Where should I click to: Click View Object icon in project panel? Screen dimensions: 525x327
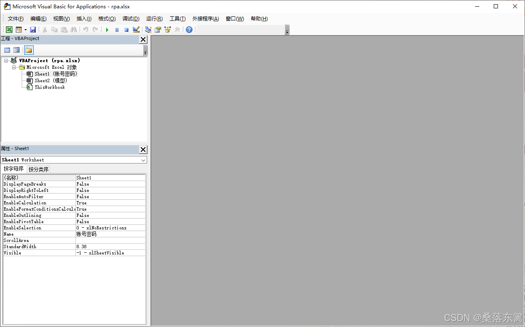point(16,50)
